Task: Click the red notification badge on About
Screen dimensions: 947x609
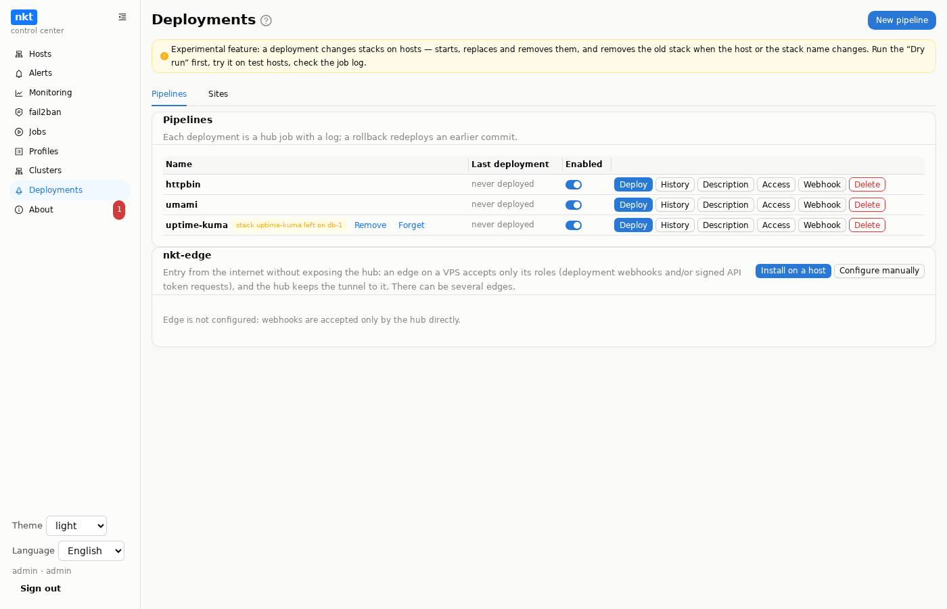Action: pos(119,210)
